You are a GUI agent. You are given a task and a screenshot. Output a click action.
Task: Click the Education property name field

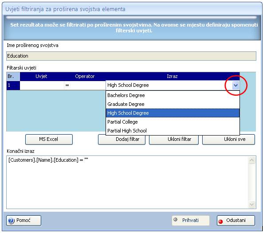coord(131,56)
